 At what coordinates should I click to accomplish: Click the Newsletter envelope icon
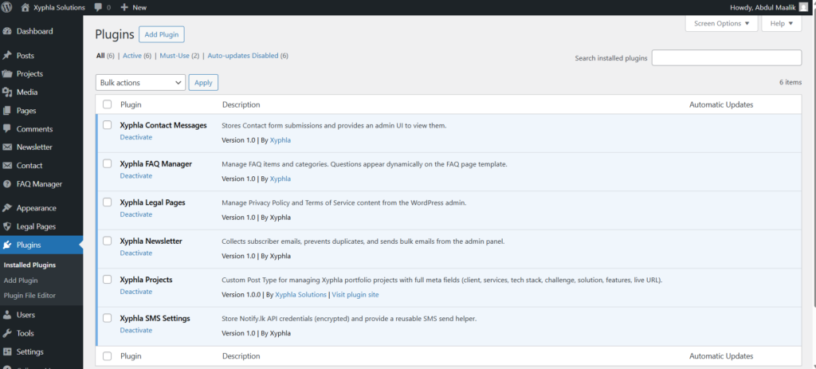(x=8, y=147)
